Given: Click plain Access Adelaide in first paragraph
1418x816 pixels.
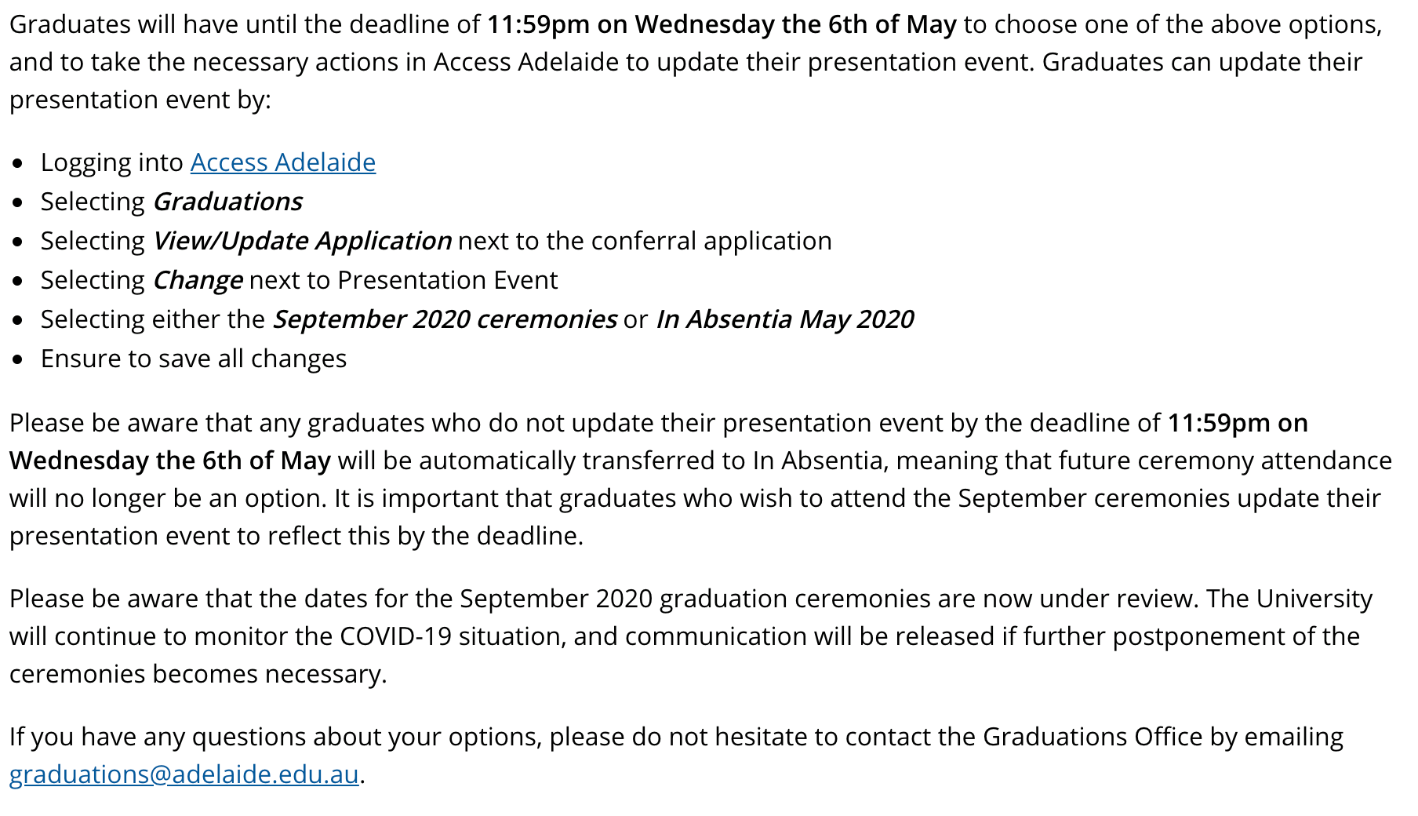Looking at the screenshot, I should pyautogui.click(x=526, y=62).
